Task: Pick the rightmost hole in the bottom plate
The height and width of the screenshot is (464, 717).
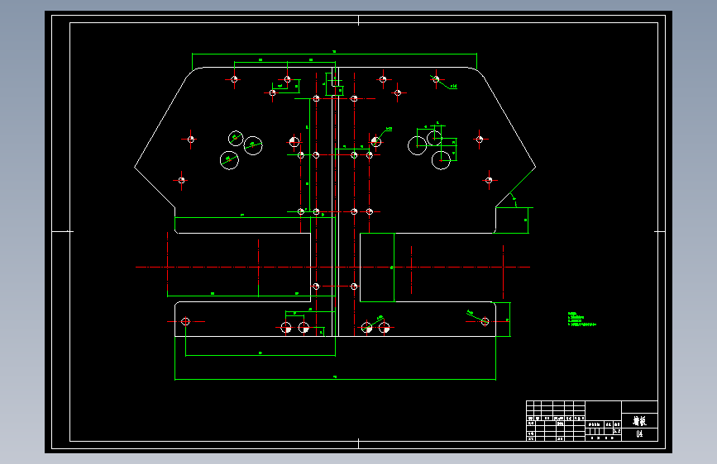Action: tap(485, 321)
